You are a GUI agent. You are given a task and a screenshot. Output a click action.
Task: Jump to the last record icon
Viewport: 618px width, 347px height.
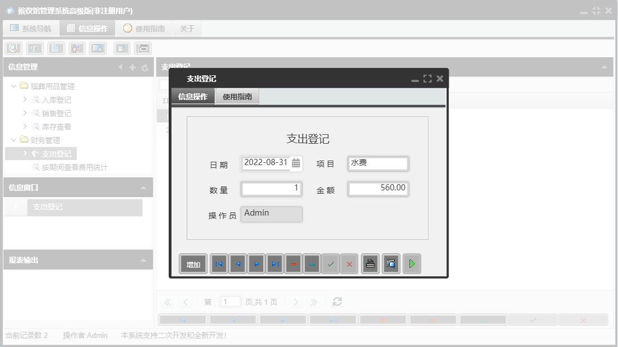[275, 263]
